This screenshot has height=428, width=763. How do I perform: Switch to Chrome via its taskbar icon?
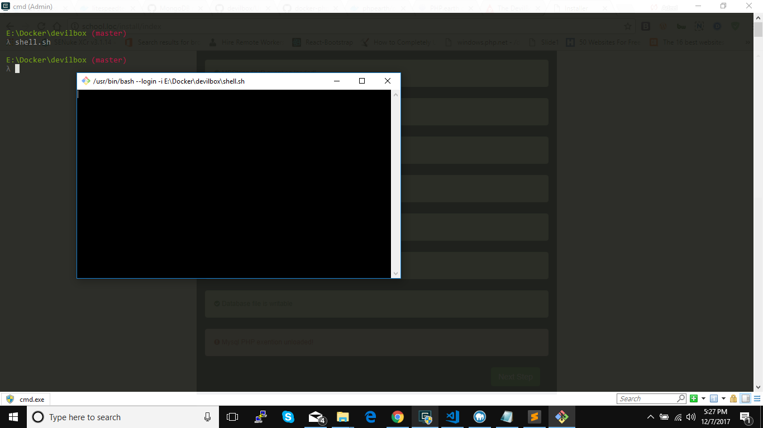tap(398, 417)
